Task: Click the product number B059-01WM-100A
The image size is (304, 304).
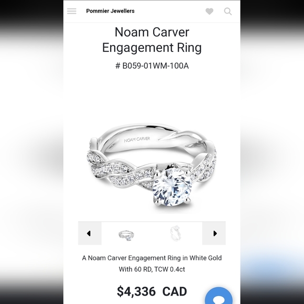Action: coord(152,66)
